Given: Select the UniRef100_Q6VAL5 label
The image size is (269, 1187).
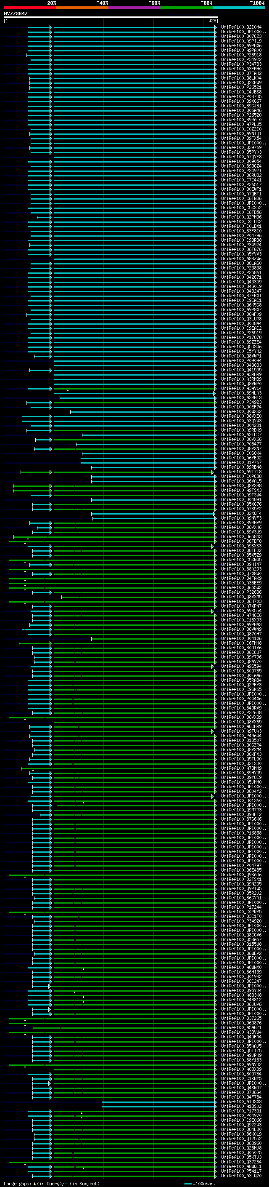Looking at the screenshot, I should pyautogui.click(x=241, y=481).
